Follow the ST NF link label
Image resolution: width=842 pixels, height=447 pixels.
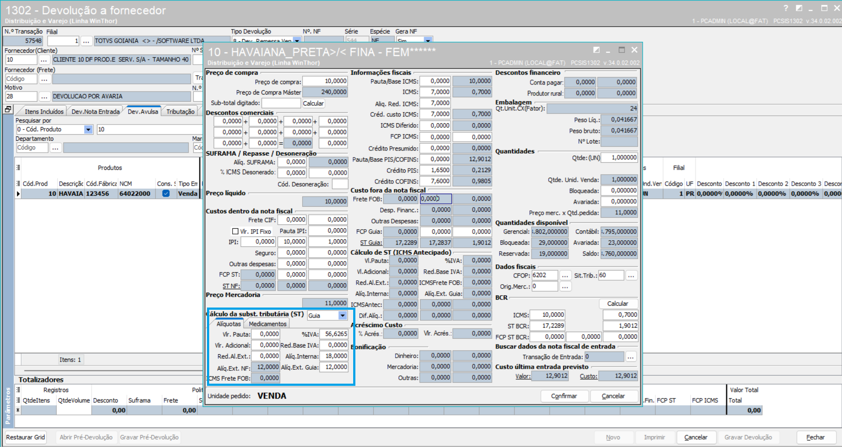click(231, 286)
